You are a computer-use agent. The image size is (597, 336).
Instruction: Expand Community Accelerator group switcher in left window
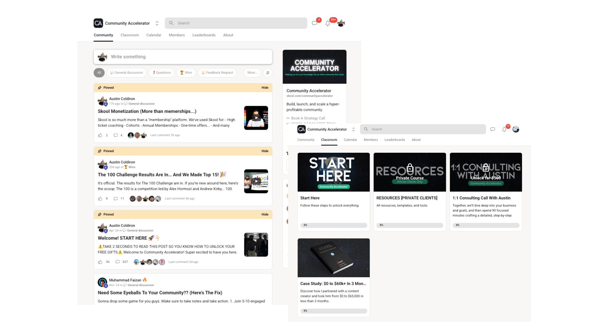[x=157, y=23]
